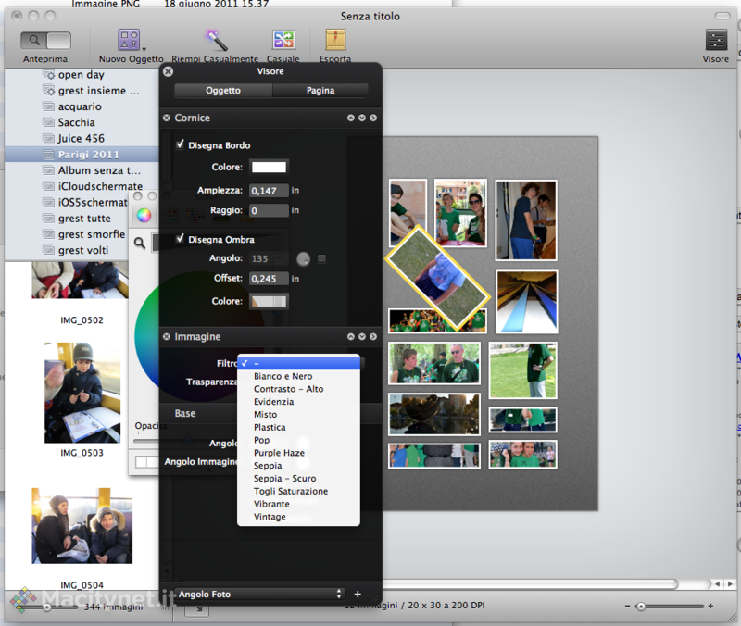Screen dimensions: 741x626
Task: Click the toolbar pill button at window top right
Action: [x=722, y=16]
